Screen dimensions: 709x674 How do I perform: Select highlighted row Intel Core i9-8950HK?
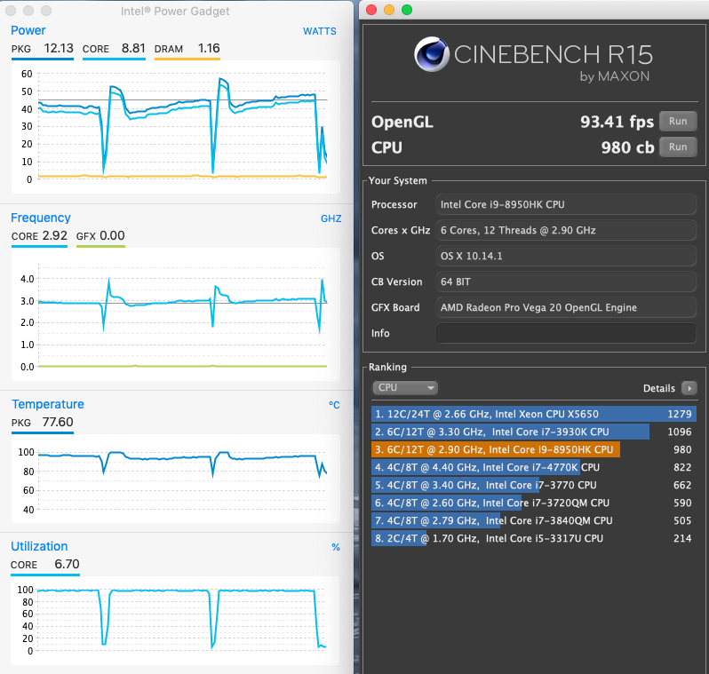pyautogui.click(x=534, y=449)
